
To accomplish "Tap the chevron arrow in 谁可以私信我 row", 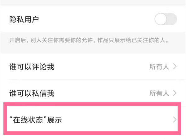I will 175,93.
